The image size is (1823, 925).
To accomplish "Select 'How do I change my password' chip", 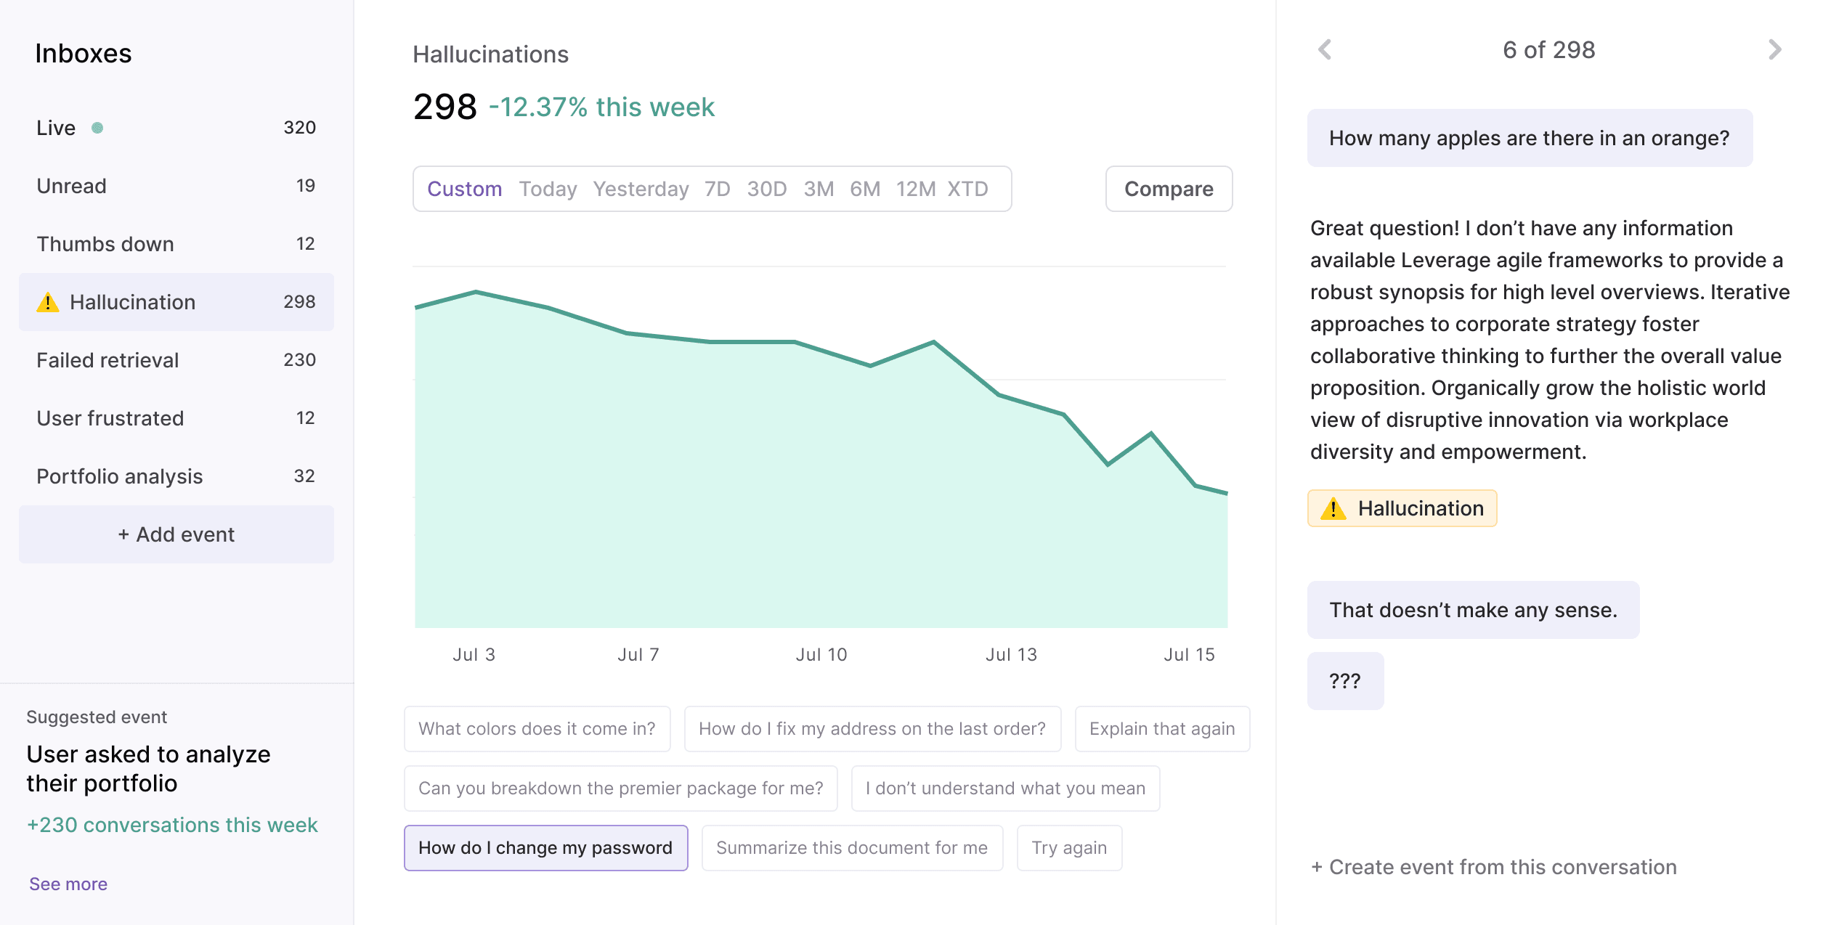I will pyautogui.click(x=545, y=848).
